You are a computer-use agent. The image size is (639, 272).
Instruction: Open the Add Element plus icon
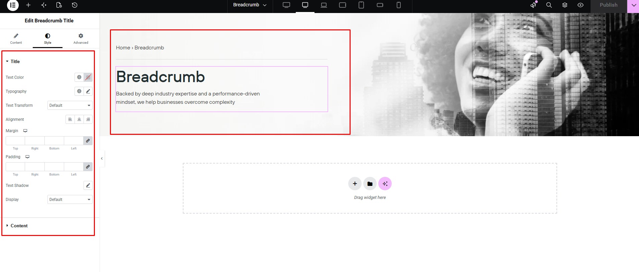(28, 5)
